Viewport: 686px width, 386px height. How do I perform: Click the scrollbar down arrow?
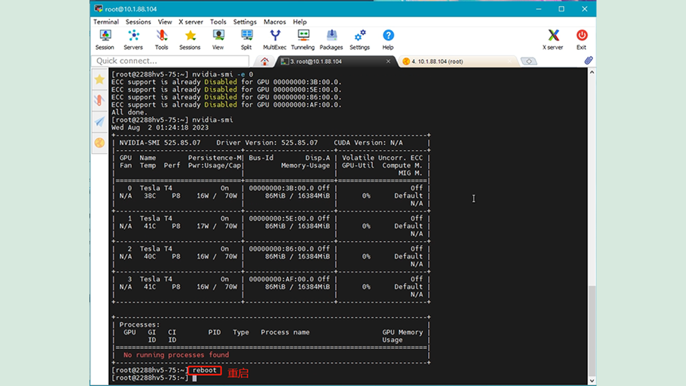pyautogui.click(x=592, y=380)
